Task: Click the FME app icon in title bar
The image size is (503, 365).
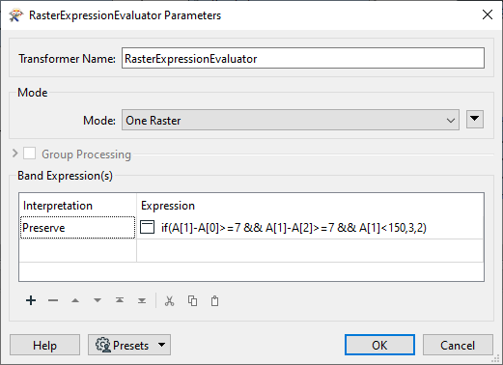Action: [16, 15]
